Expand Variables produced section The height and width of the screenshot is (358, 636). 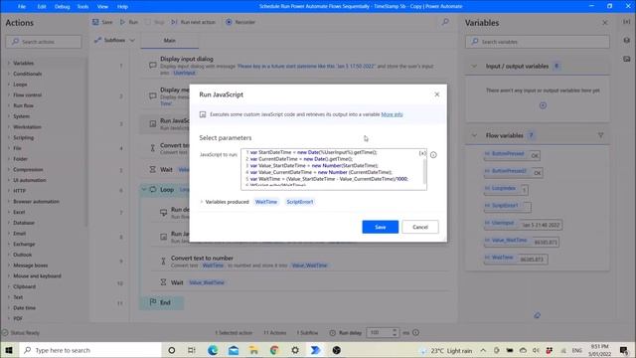202,202
